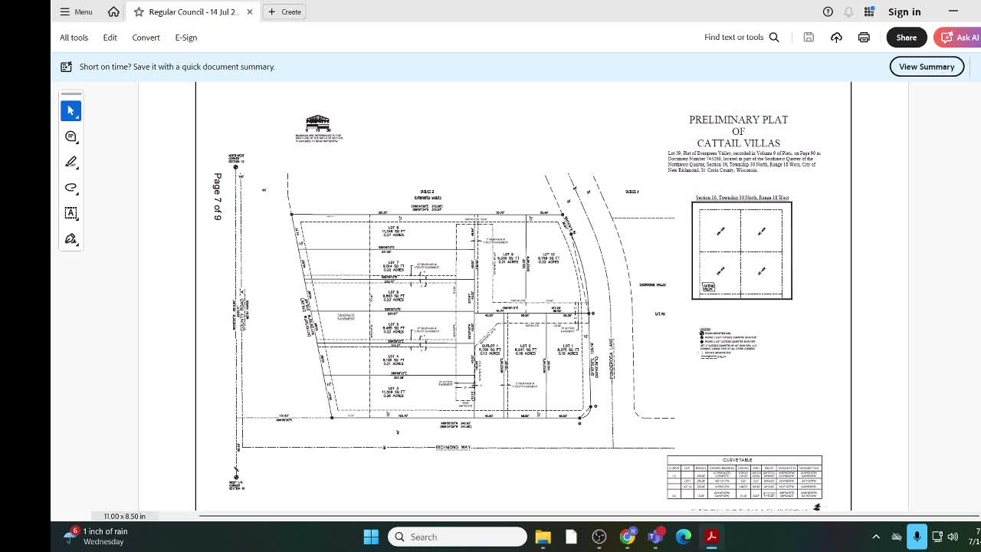The width and height of the screenshot is (981, 552).
Task: Switch to the E-Sign menu
Action: click(185, 38)
